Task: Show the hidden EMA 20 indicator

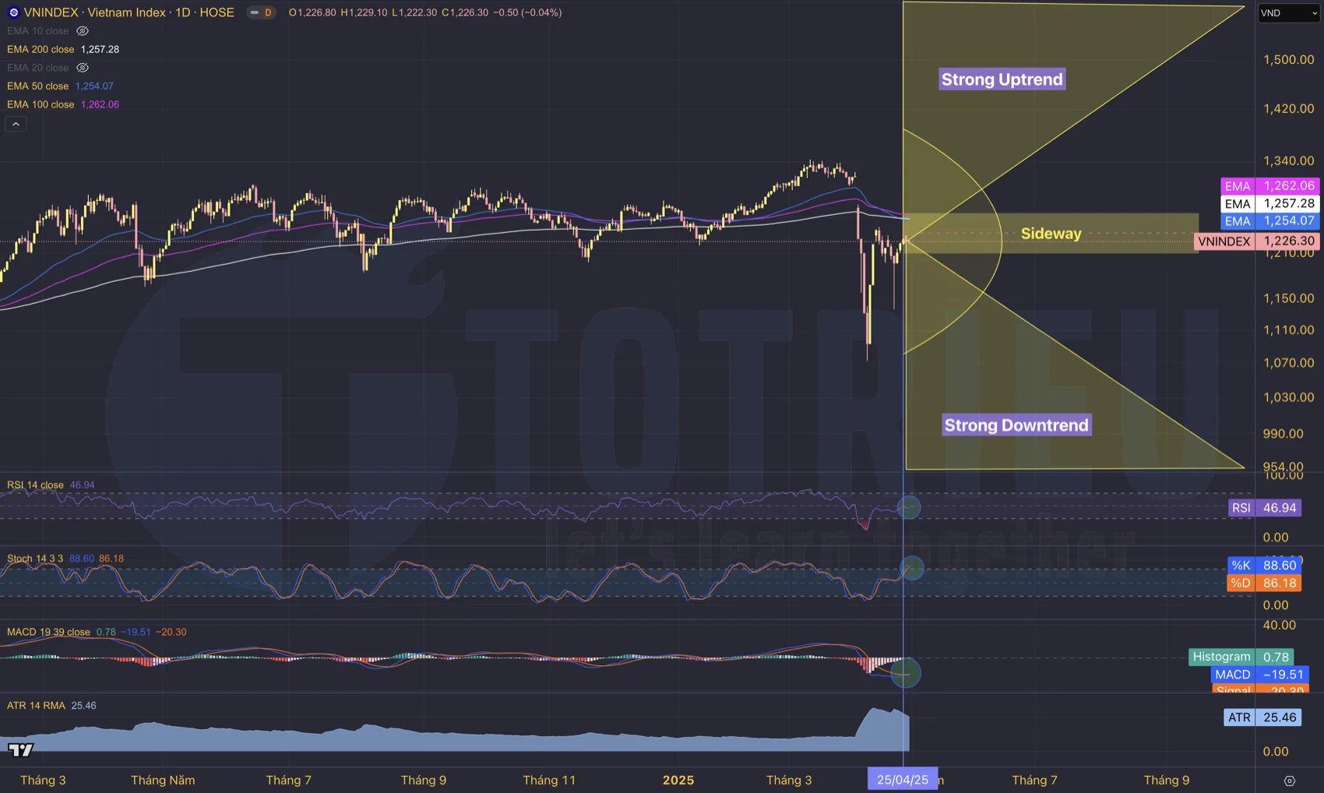Action: tap(83, 68)
